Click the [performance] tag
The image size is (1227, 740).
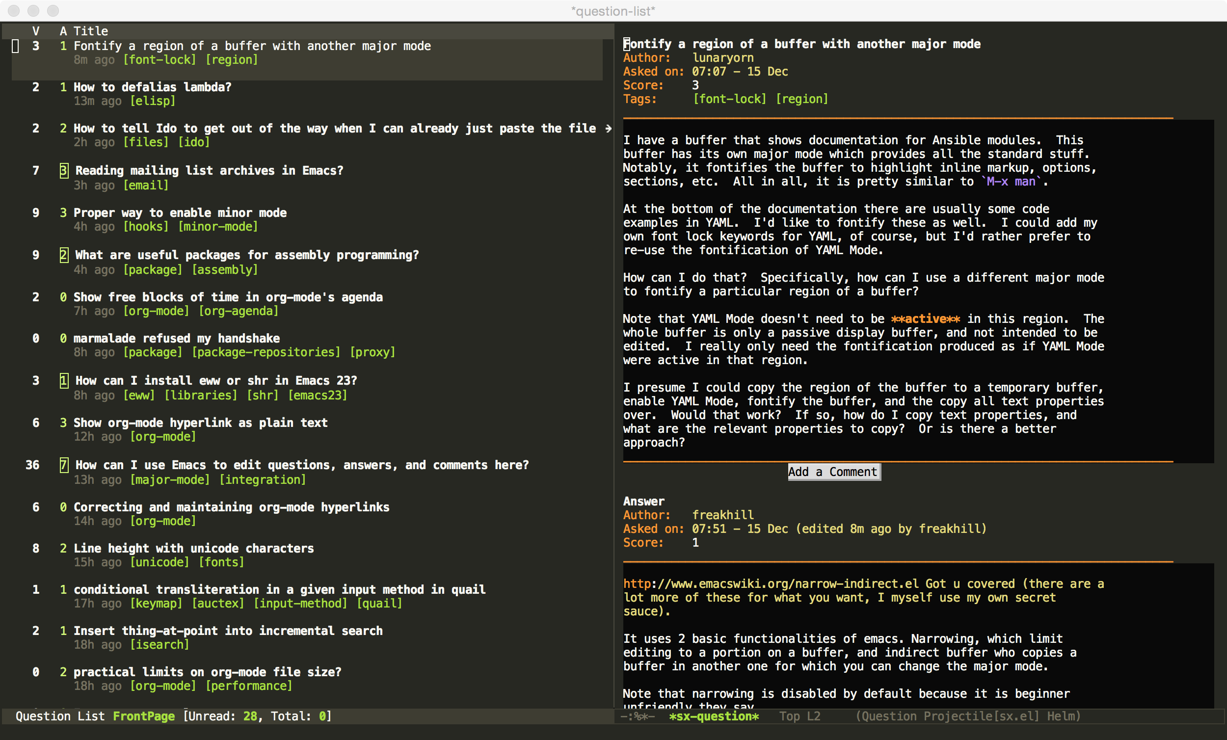pyautogui.click(x=248, y=686)
